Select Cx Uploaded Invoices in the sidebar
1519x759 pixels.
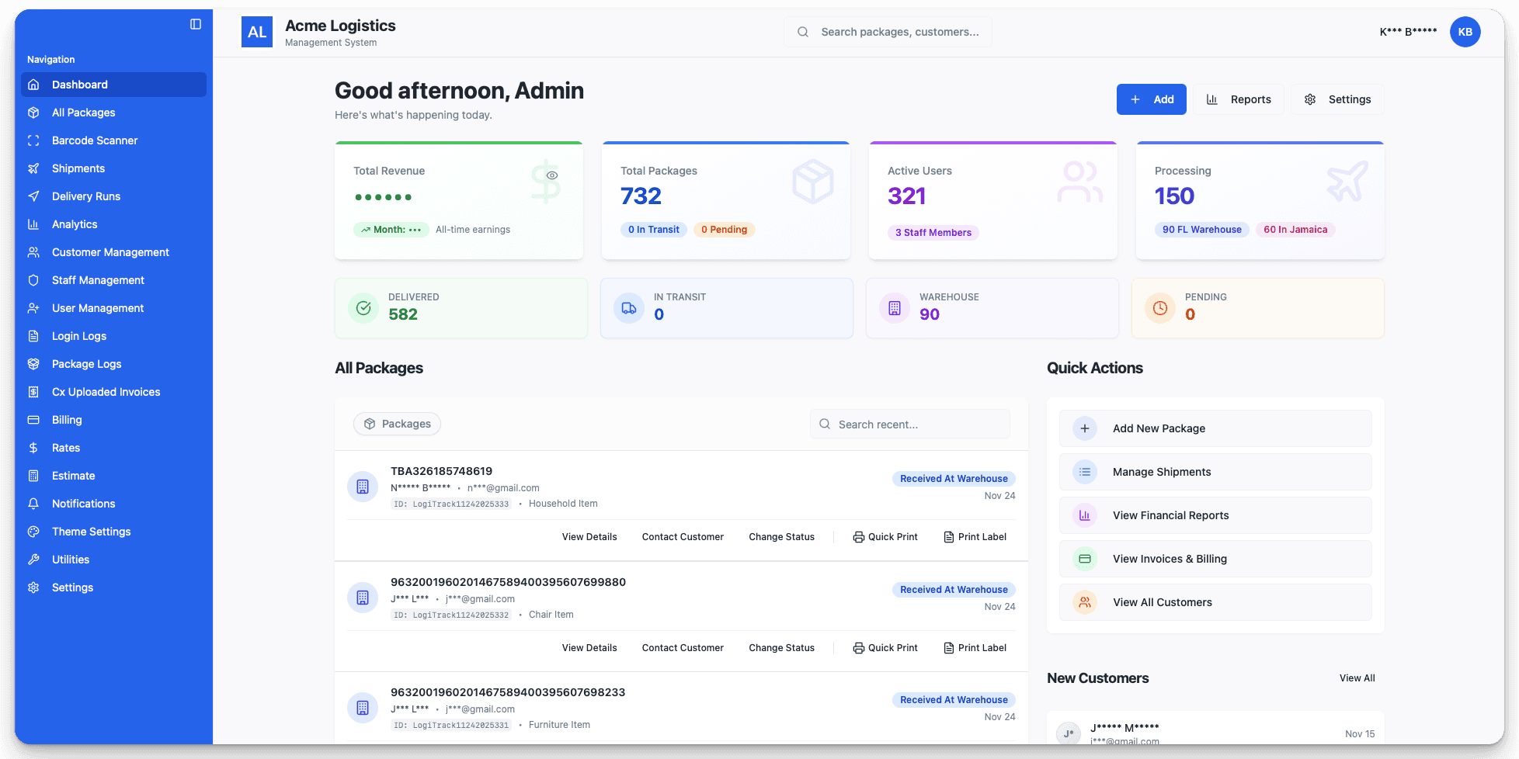(x=106, y=392)
